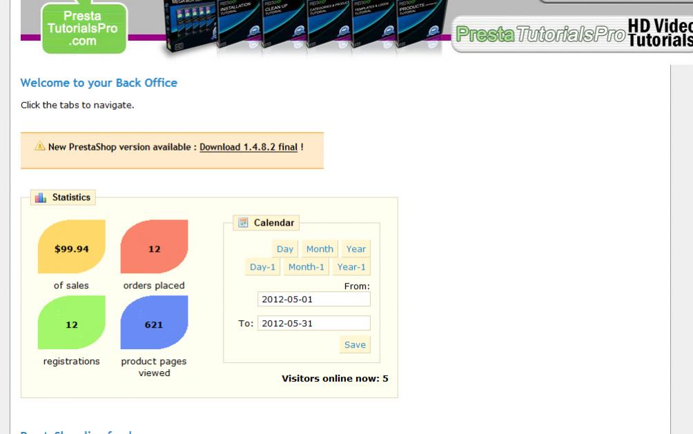Click the PrestaTutorialsPro HD Video Tutorials banner

(x=573, y=34)
